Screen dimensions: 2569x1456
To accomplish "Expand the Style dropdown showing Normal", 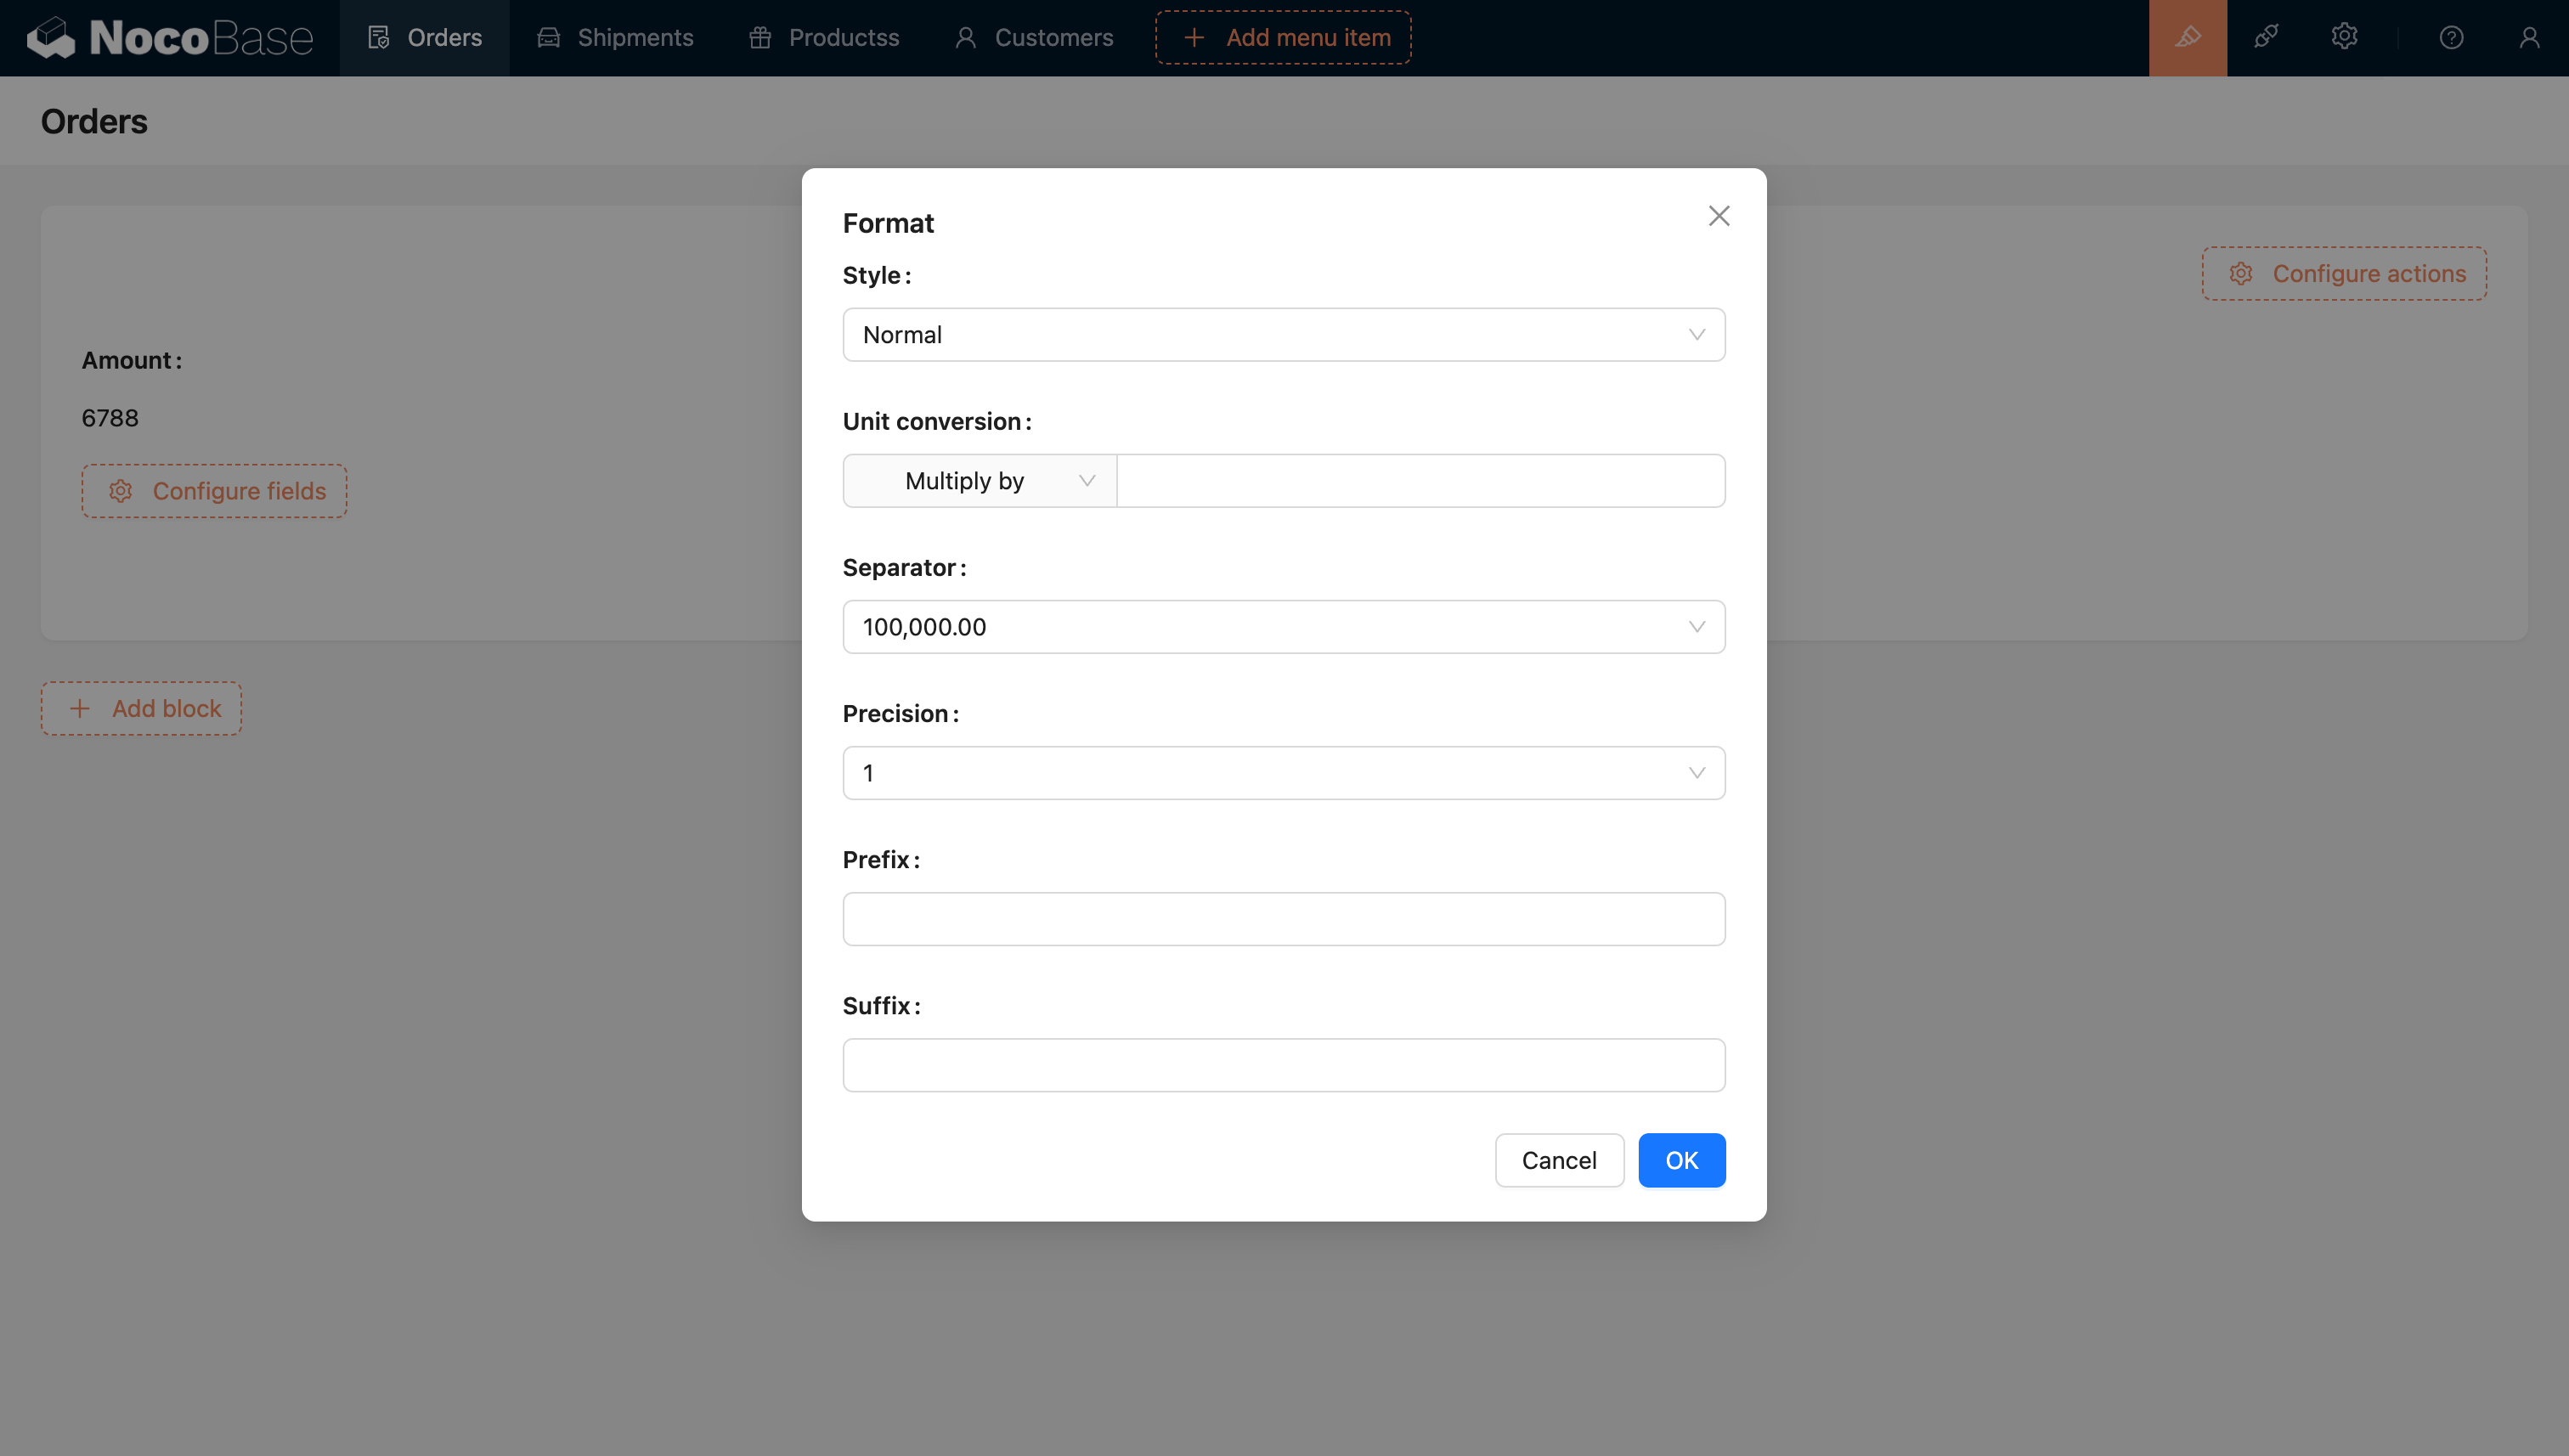I will (1283, 335).
